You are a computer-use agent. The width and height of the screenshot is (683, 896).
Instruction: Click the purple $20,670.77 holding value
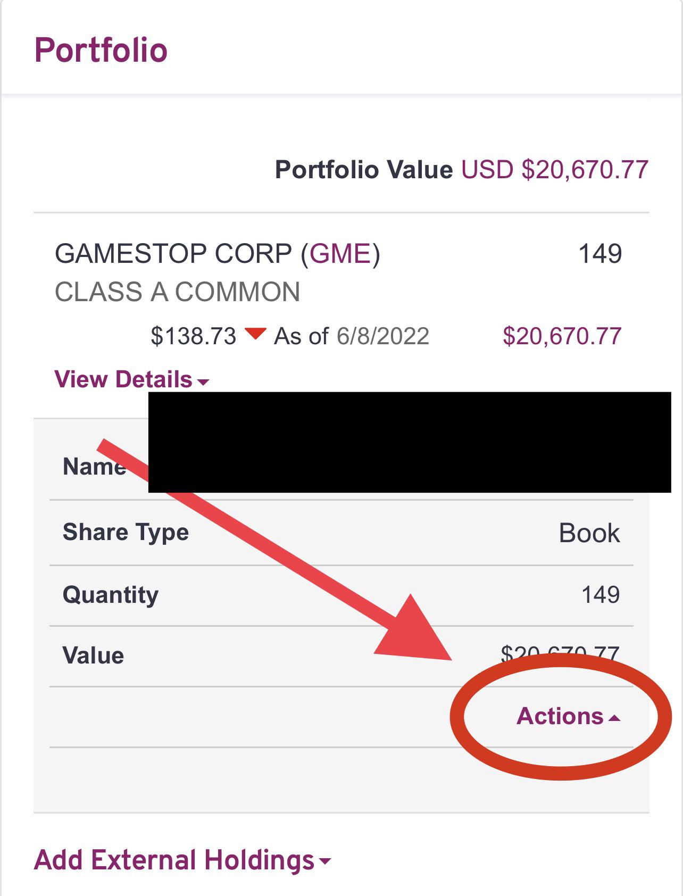click(562, 336)
